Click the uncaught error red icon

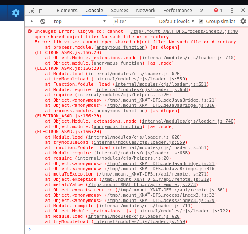click(x=29, y=31)
